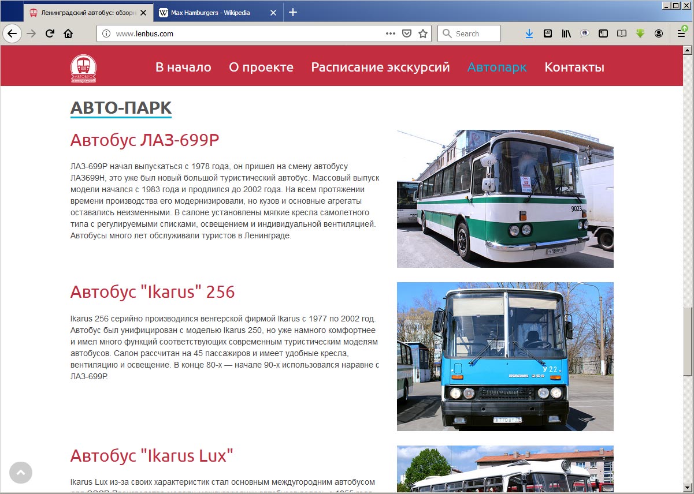
Task: Select the Ленинградский автобус tab
Action: [88, 13]
